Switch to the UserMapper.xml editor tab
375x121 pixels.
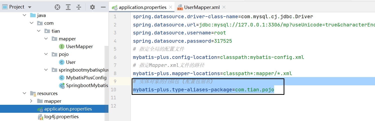pyautogui.click(x=202, y=7)
